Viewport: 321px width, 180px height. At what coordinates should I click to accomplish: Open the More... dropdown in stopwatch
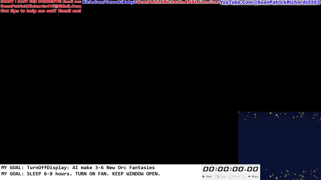tap(254, 176)
